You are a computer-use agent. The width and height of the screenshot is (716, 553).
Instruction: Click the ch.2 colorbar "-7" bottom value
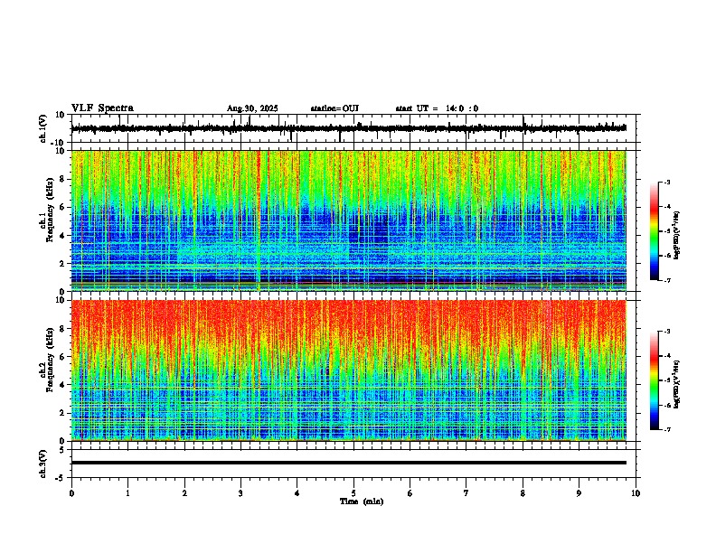coord(666,429)
